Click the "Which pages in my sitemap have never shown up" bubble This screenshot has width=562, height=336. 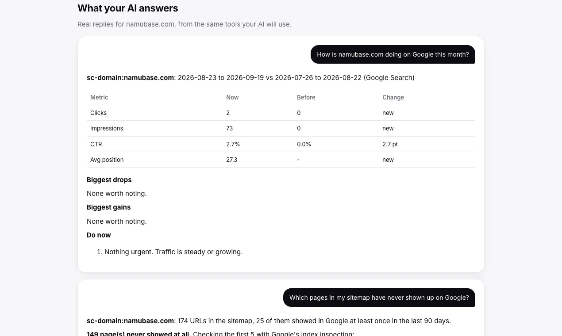(x=379, y=298)
